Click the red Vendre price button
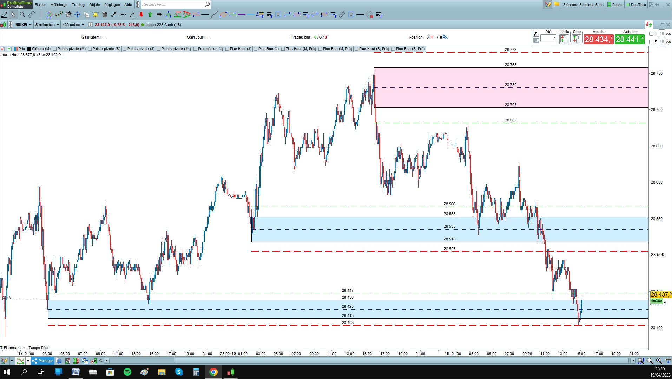The width and height of the screenshot is (672, 379). [599, 39]
